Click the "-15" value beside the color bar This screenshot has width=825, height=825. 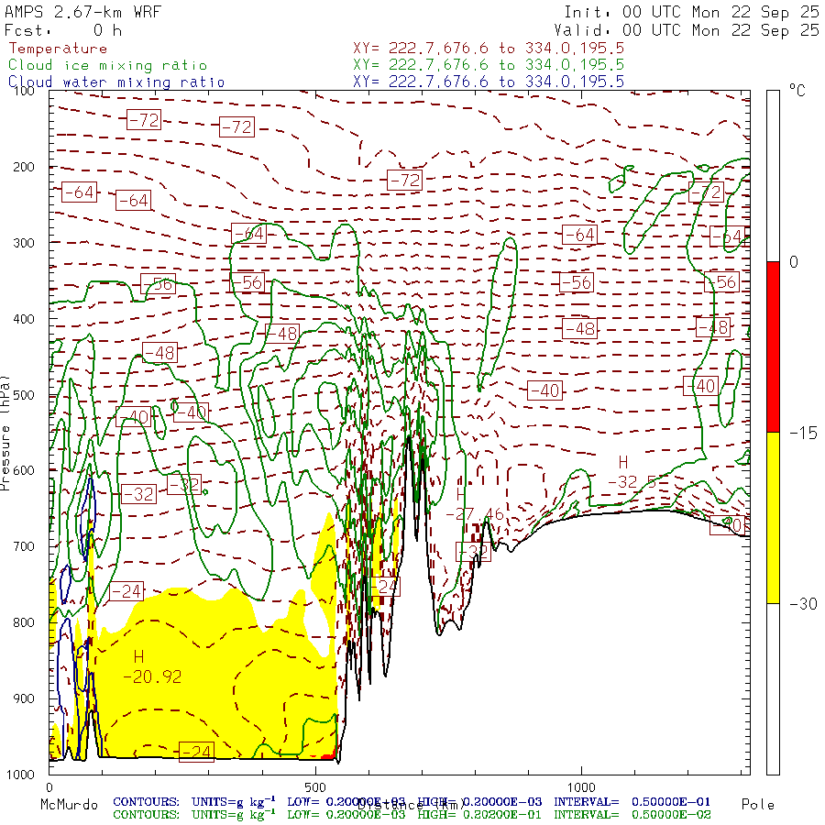click(x=803, y=433)
